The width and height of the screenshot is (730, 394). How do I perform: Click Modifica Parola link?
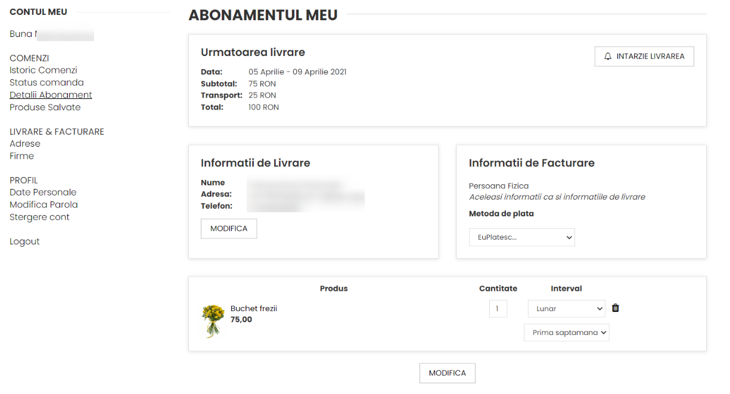(x=44, y=204)
